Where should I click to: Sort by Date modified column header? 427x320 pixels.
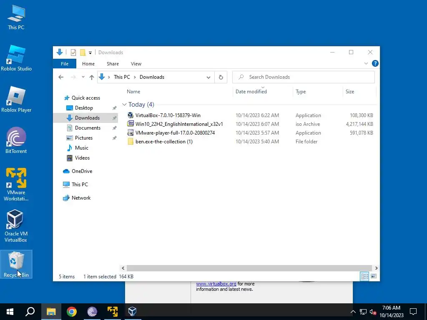tap(251, 92)
